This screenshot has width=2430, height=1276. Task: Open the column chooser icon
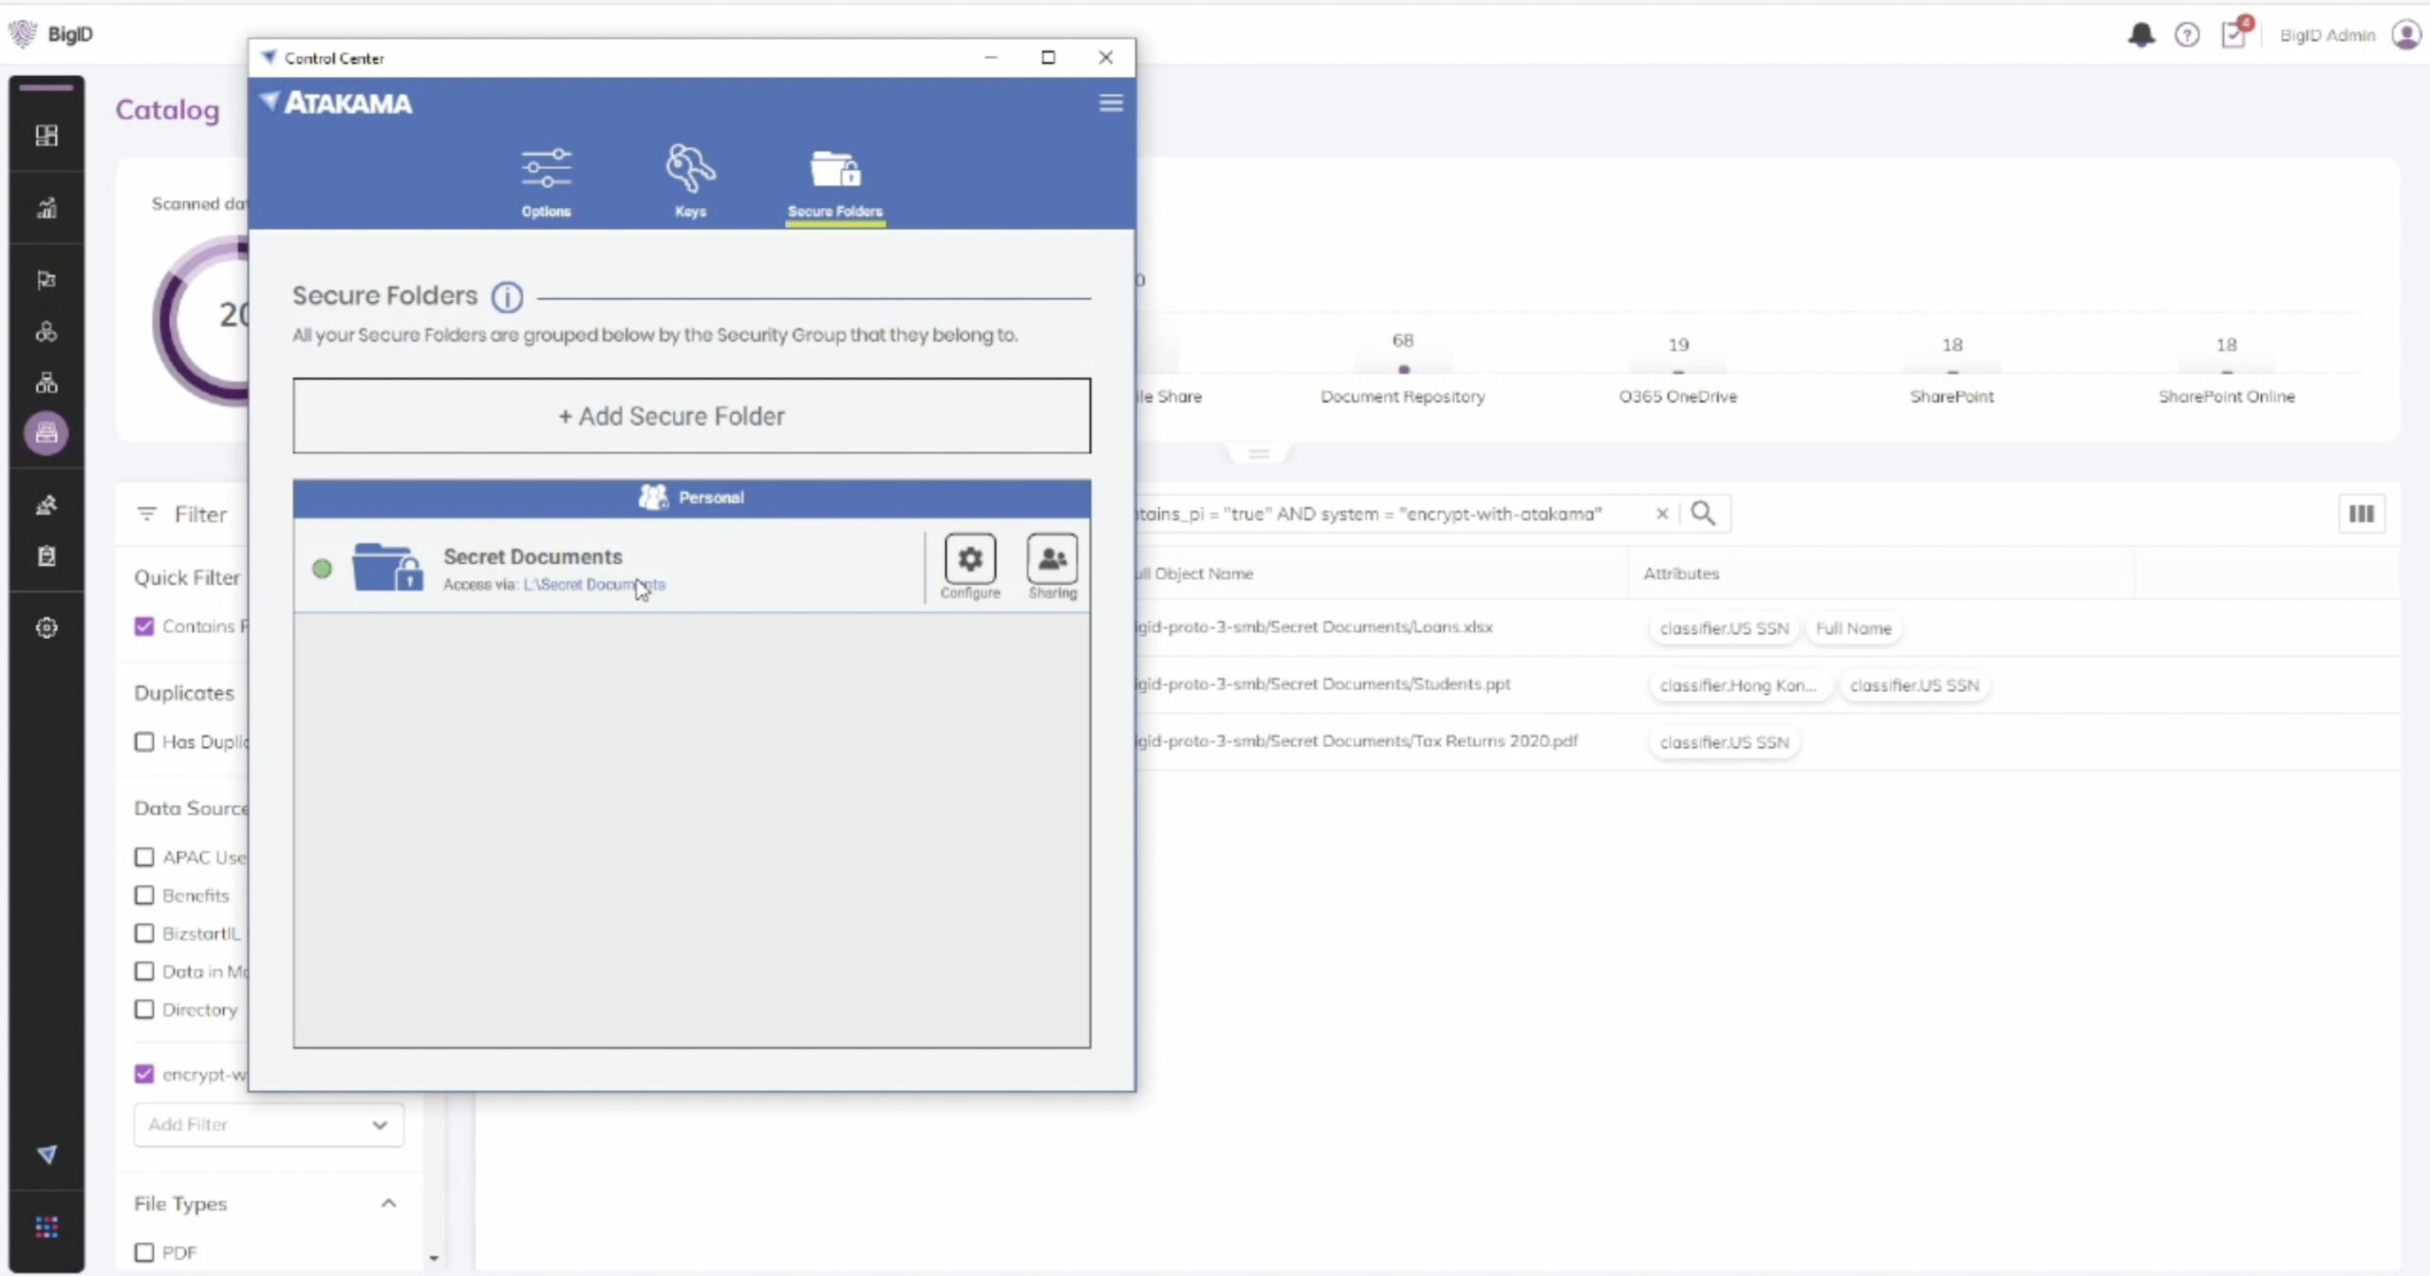click(2361, 514)
